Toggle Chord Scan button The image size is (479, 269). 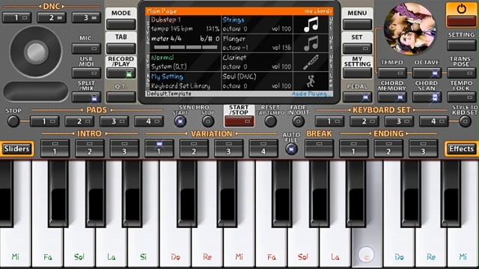click(427, 97)
